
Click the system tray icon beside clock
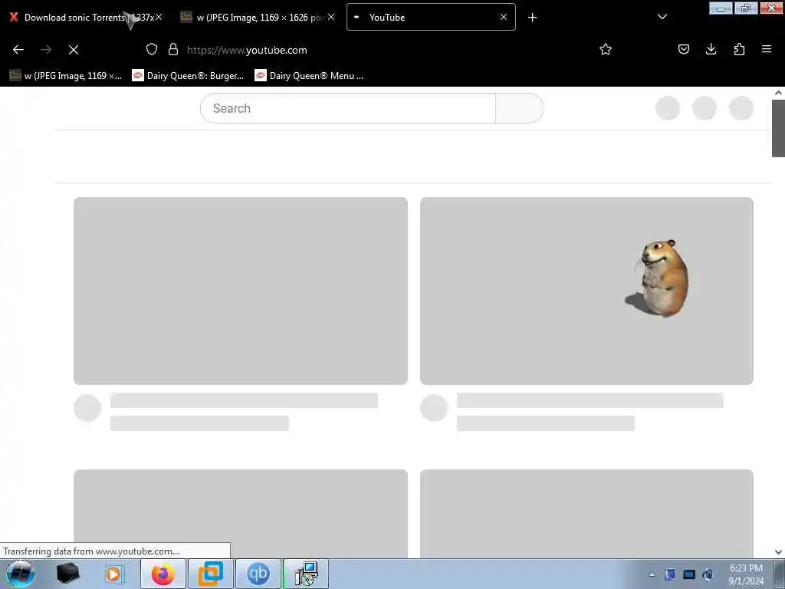pyautogui.click(x=708, y=574)
